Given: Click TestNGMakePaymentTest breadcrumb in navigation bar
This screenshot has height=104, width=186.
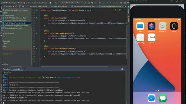Looking at the screenshot, I should 11,3.
